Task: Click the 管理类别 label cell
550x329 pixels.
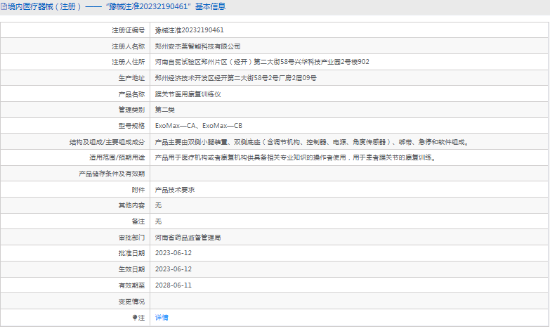Action: click(x=75, y=110)
